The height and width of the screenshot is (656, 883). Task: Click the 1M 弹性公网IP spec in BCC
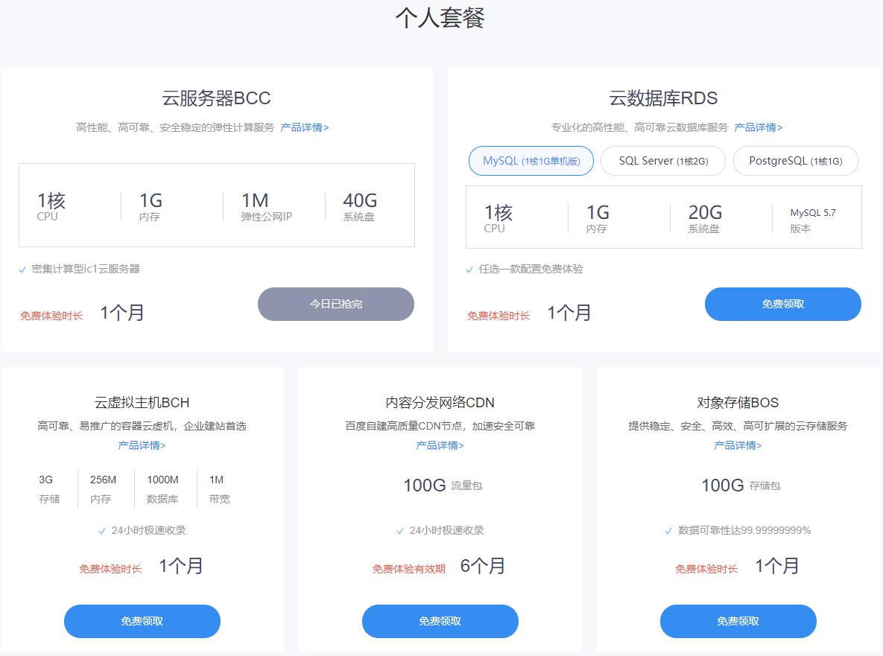click(266, 206)
